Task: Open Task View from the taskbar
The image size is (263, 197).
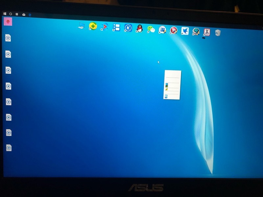Action: coord(17,14)
